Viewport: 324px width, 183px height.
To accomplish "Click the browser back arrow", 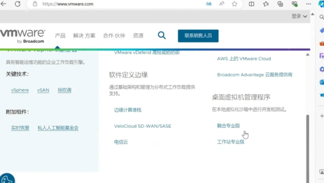I will point(3,4).
